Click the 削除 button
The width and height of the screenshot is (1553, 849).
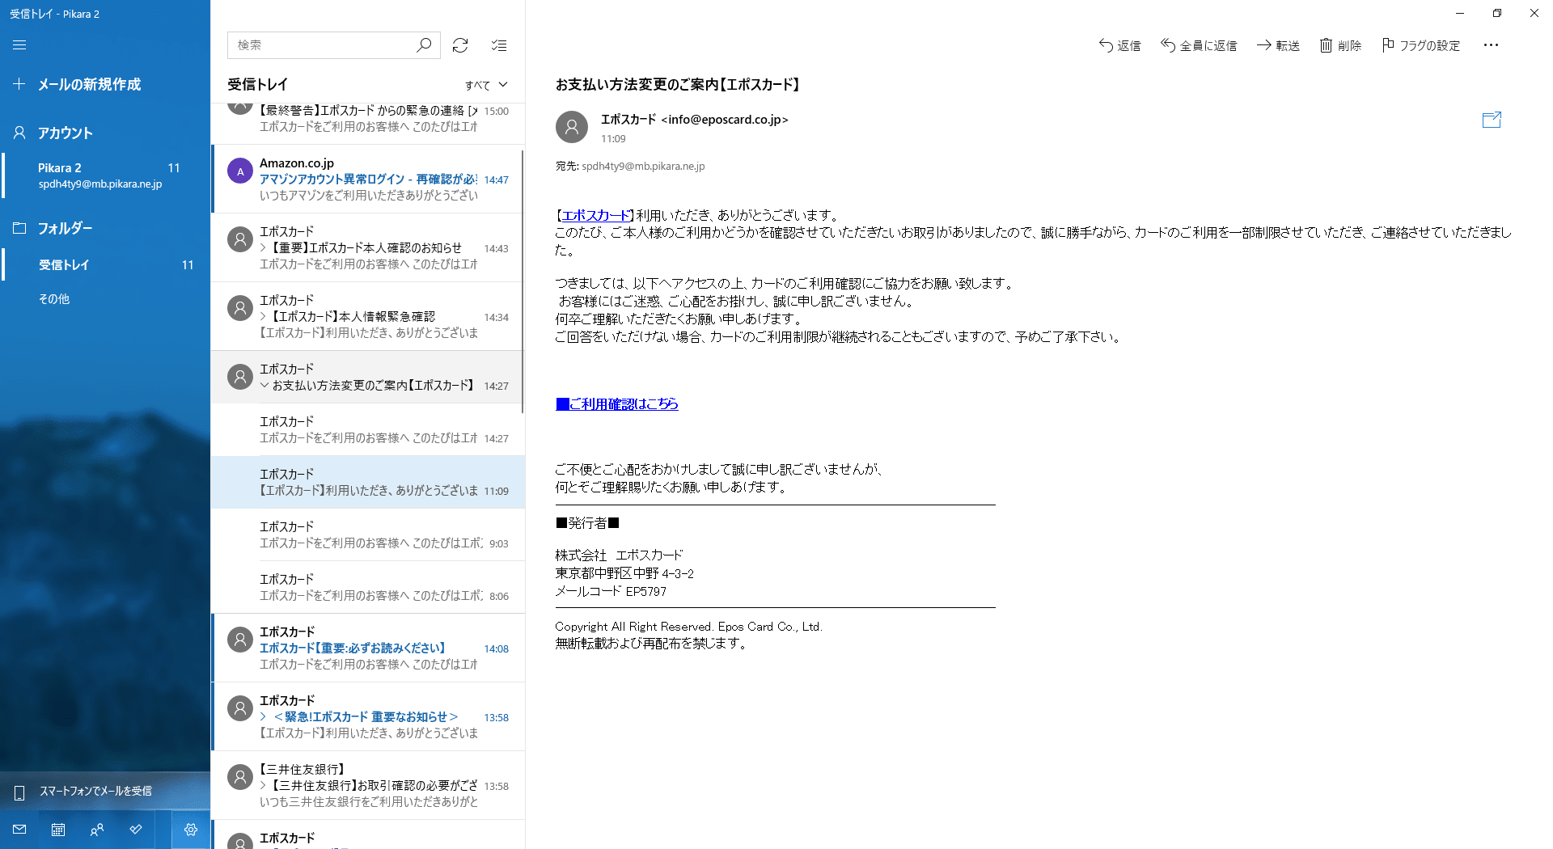coord(1340,45)
